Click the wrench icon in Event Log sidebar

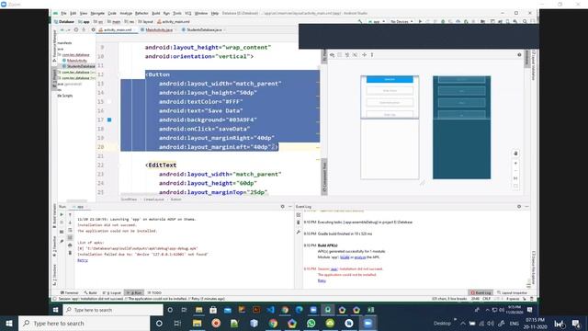click(299, 232)
